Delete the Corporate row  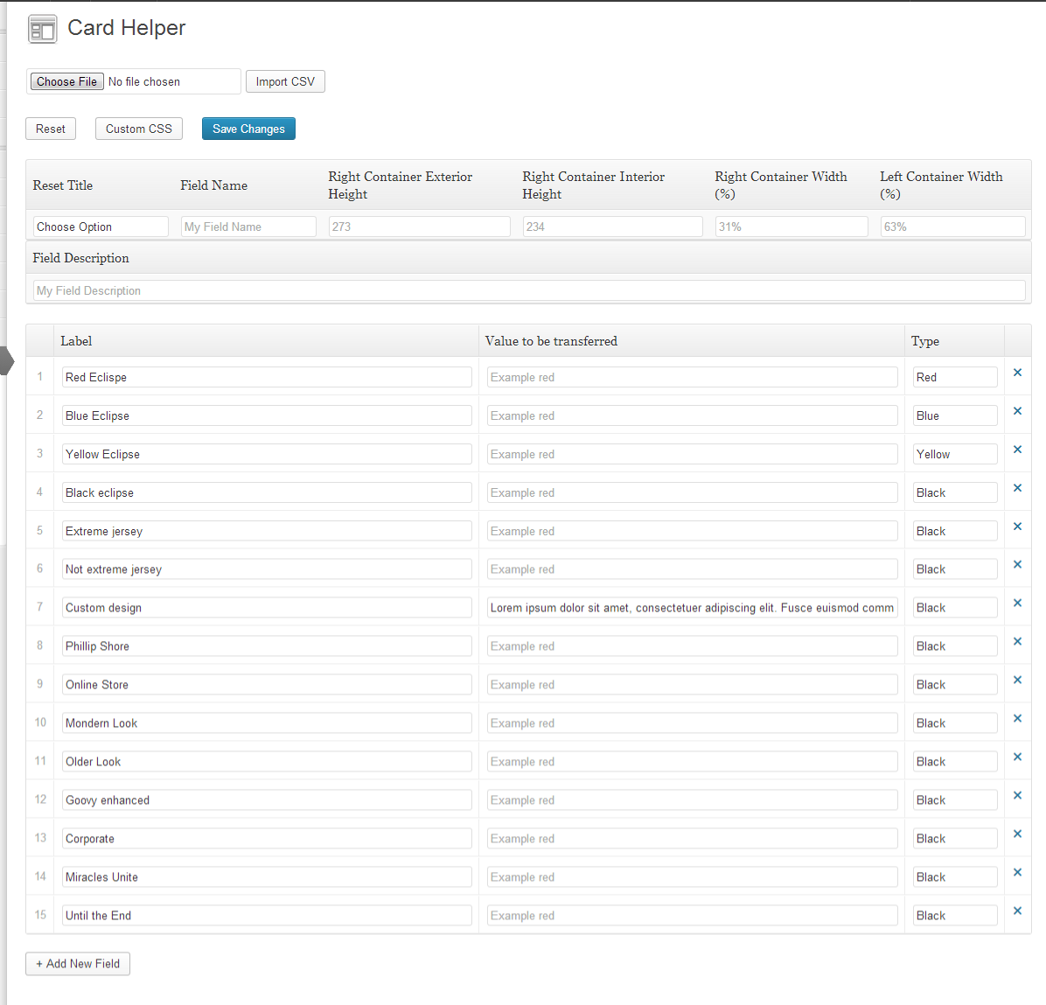[1017, 834]
